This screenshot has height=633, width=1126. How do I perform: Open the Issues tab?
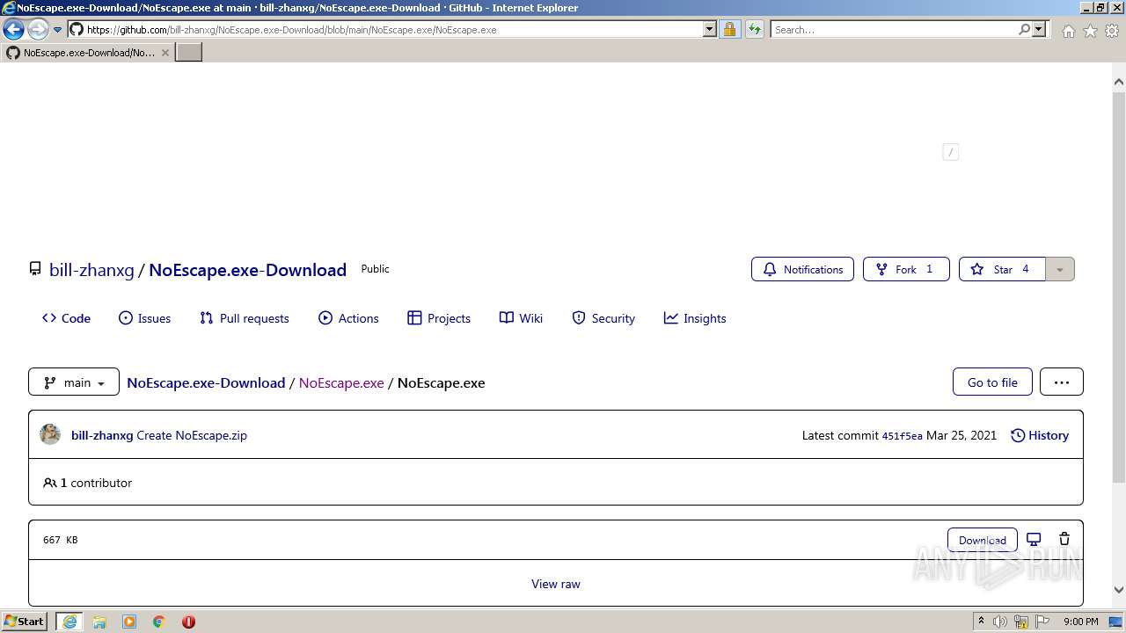pyautogui.click(x=145, y=318)
